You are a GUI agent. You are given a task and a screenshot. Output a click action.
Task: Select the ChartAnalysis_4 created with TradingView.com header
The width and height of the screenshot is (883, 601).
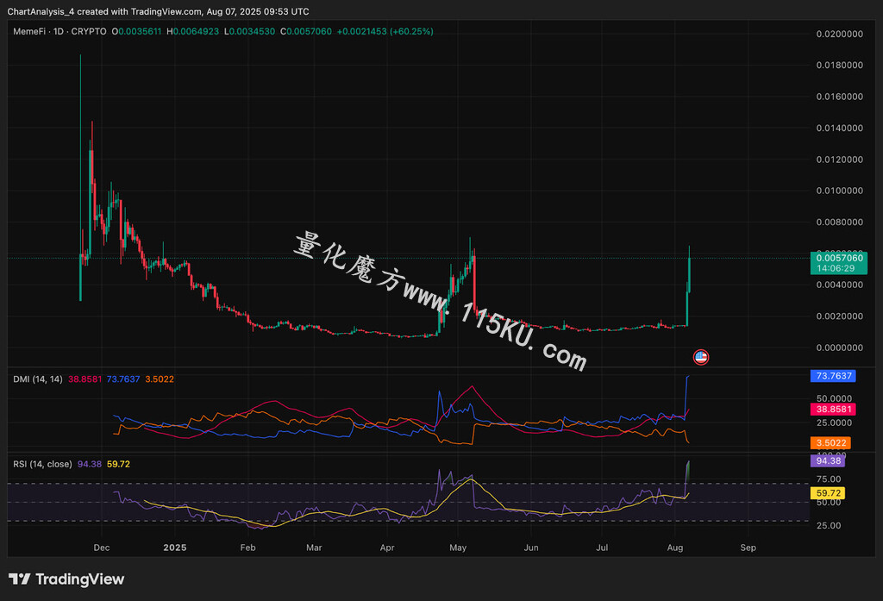[159, 11]
